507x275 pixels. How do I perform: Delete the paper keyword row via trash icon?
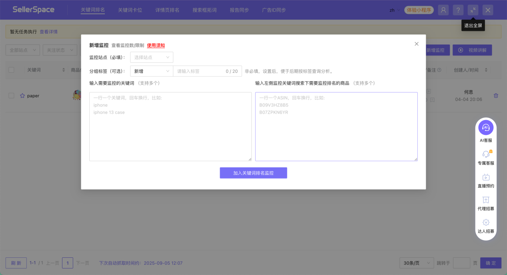pyautogui.click(x=496, y=96)
